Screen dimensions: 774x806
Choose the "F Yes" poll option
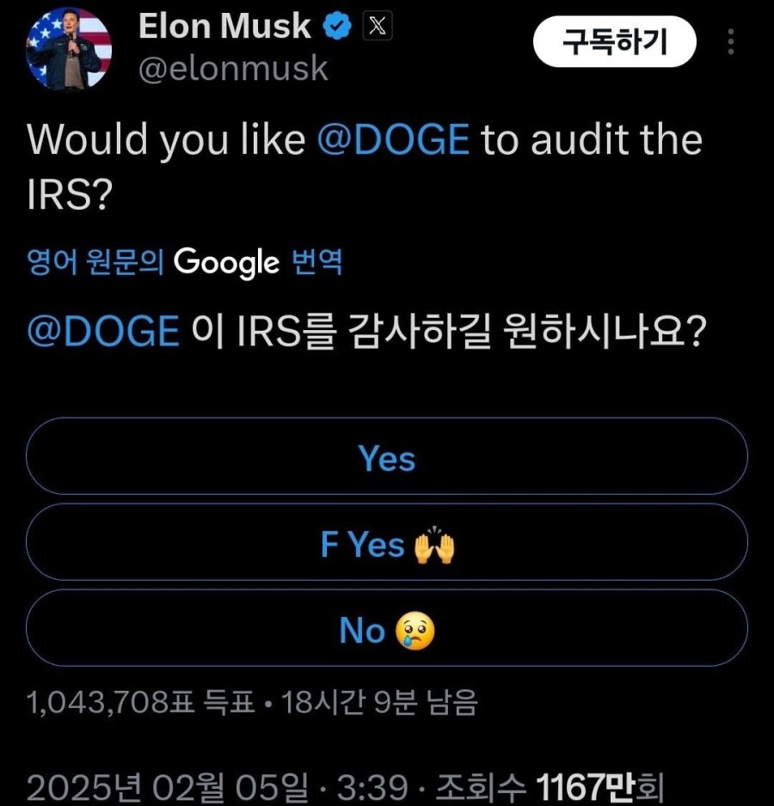point(387,544)
